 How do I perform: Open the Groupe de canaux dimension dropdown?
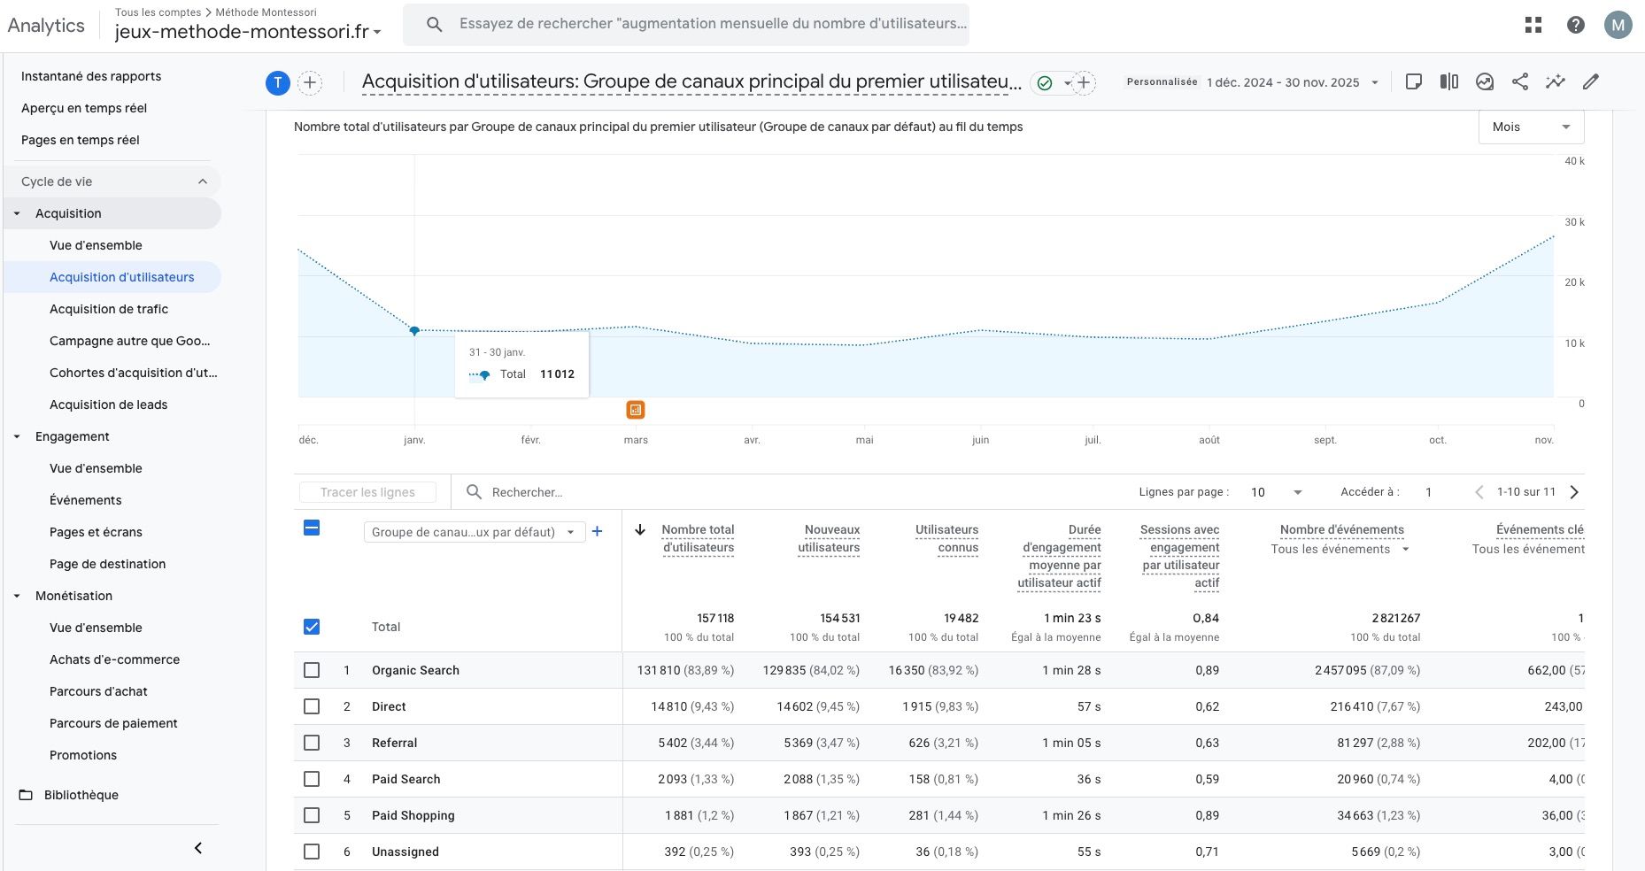[474, 532]
